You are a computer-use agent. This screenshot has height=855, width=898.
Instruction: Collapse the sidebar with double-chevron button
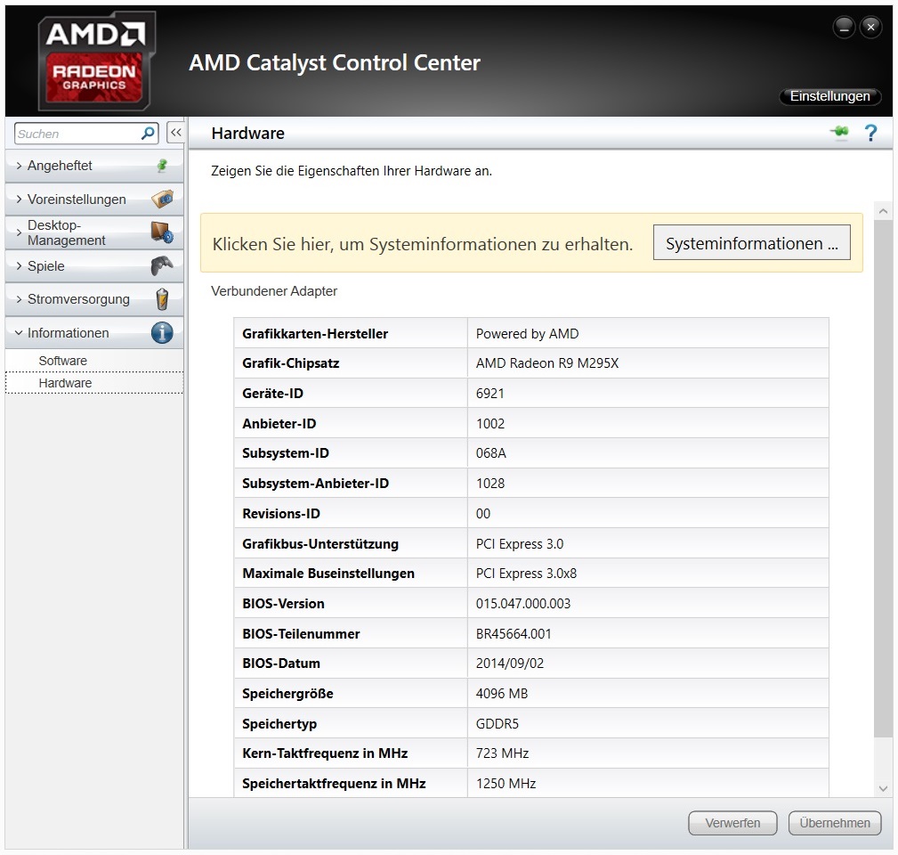175,133
